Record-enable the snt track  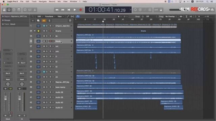[x=50, y=46]
